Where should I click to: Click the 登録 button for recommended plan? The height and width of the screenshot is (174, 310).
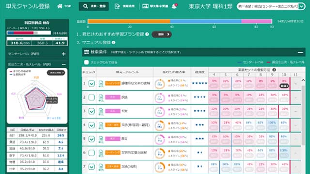pyautogui.click(x=162, y=34)
